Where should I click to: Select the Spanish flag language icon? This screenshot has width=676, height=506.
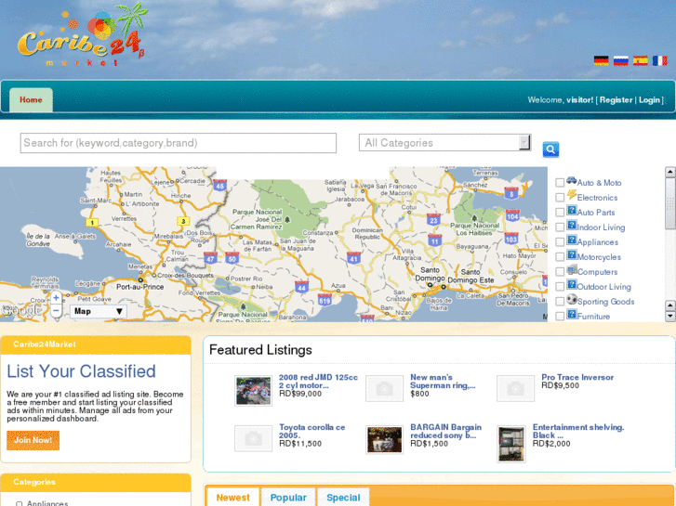click(641, 60)
